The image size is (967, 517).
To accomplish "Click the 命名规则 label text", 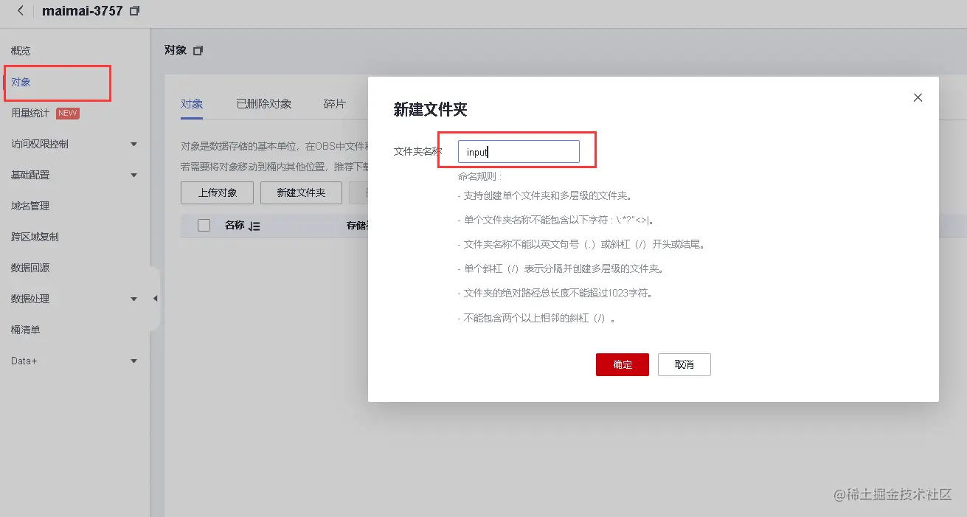I will click(x=479, y=177).
